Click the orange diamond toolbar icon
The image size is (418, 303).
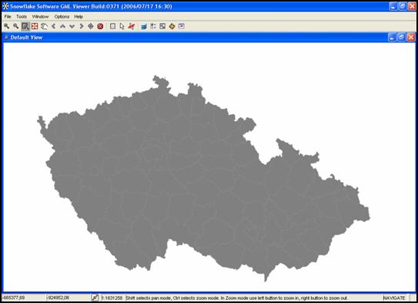tap(172, 26)
